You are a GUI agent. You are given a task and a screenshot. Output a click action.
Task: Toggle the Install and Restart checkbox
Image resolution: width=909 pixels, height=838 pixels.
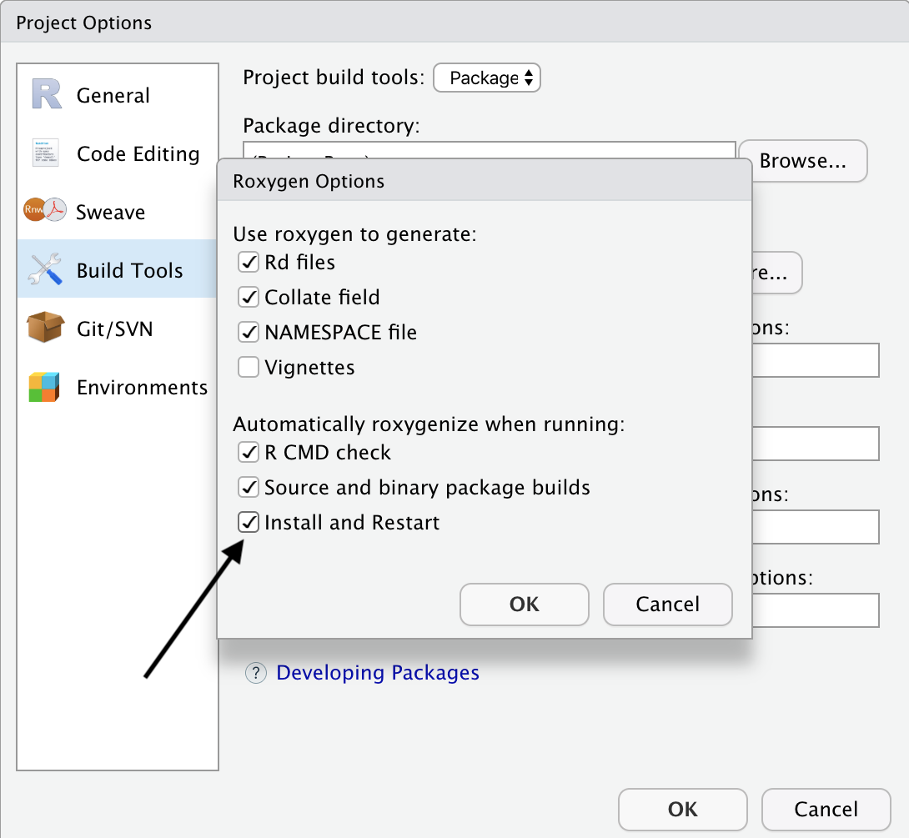pyautogui.click(x=249, y=523)
